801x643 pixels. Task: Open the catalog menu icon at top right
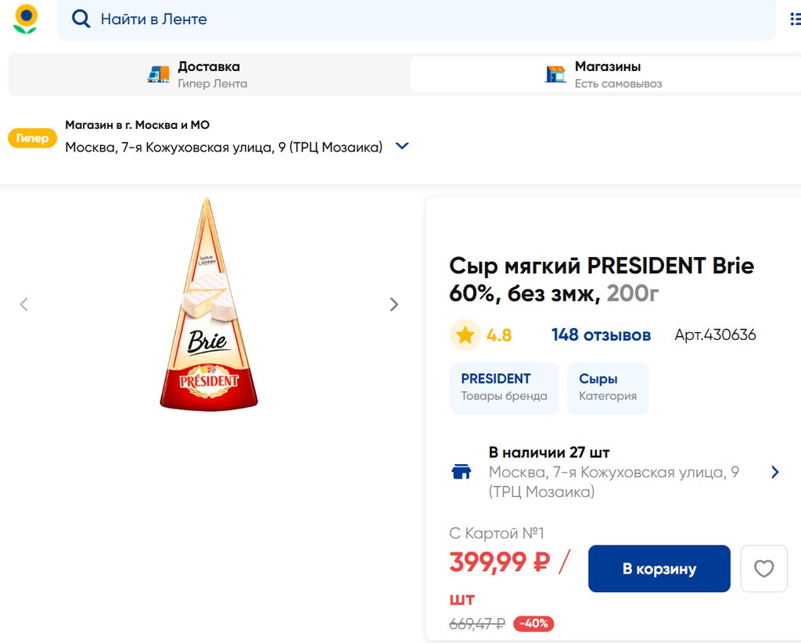796,19
